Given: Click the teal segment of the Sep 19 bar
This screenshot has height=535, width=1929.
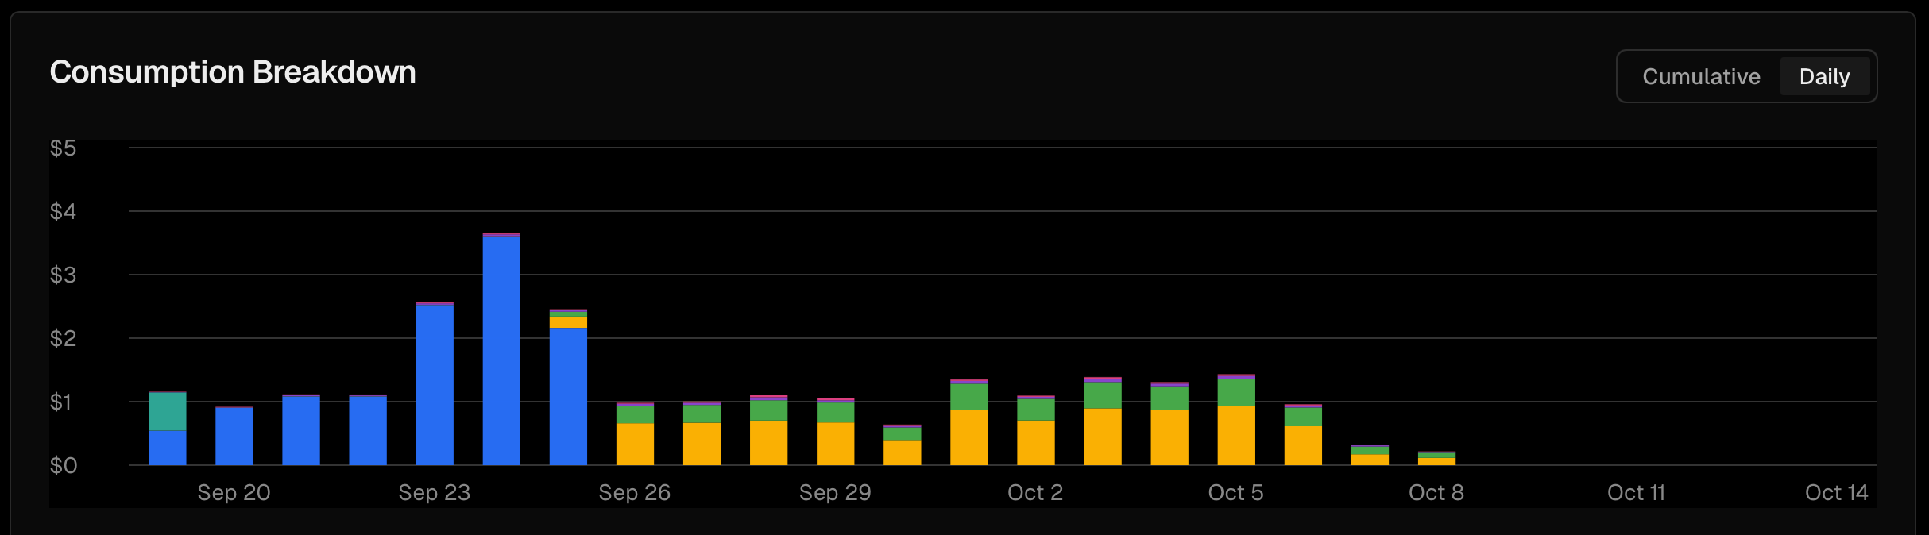Looking at the screenshot, I should [168, 411].
